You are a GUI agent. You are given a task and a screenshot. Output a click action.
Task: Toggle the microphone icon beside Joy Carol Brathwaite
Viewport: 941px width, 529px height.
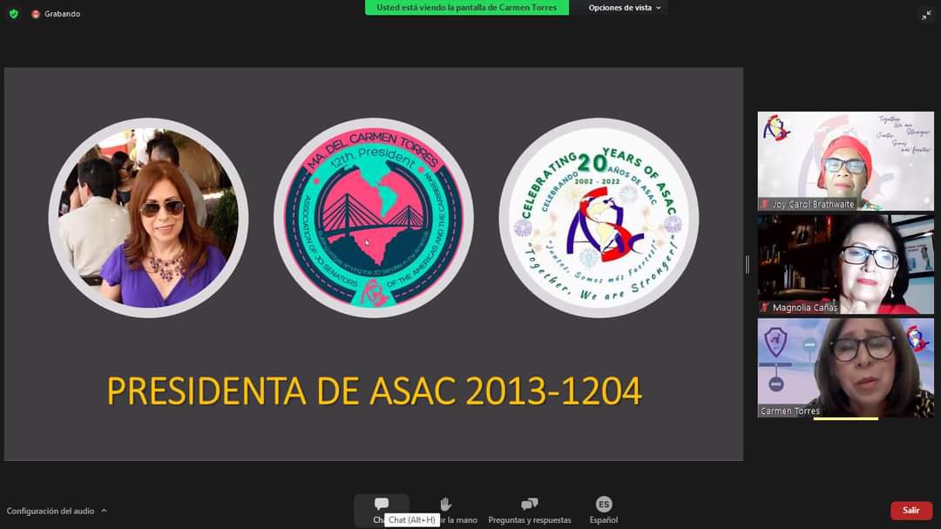pyautogui.click(x=765, y=204)
